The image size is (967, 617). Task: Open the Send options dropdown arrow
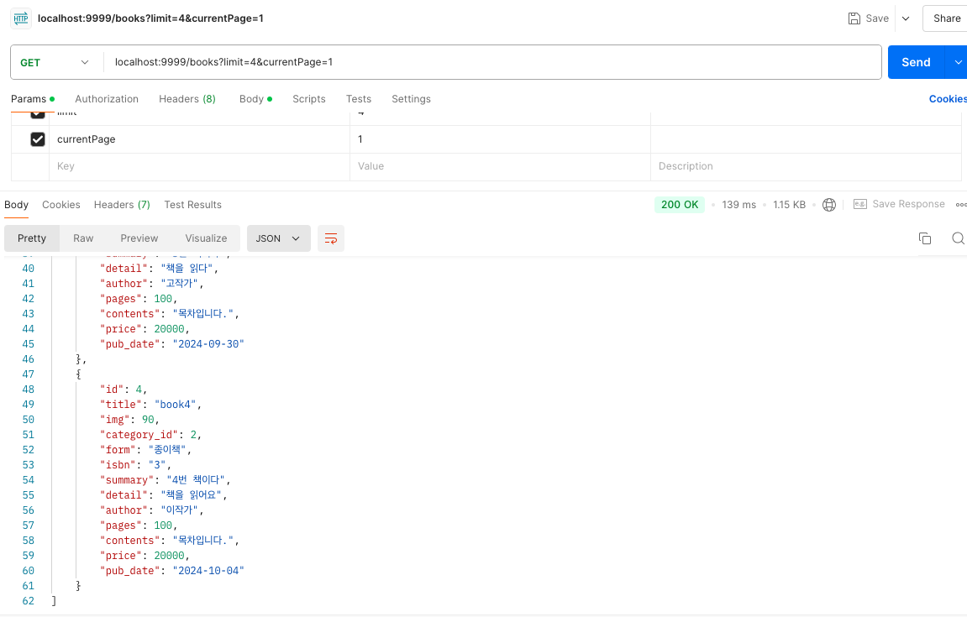pyautogui.click(x=957, y=62)
